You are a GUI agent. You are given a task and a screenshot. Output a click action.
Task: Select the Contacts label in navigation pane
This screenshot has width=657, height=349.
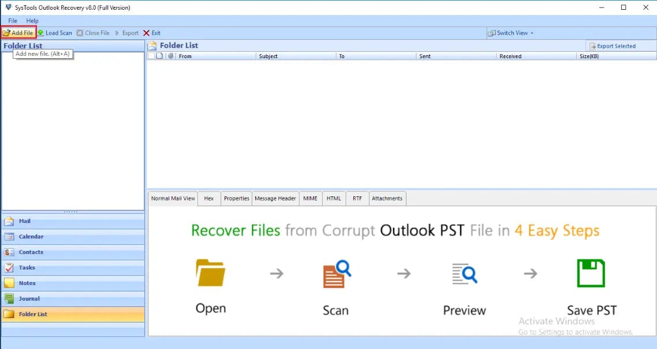(x=31, y=252)
